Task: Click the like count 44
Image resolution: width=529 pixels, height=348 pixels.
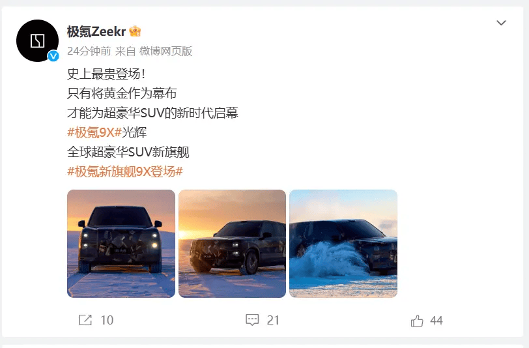Action: click(436, 321)
